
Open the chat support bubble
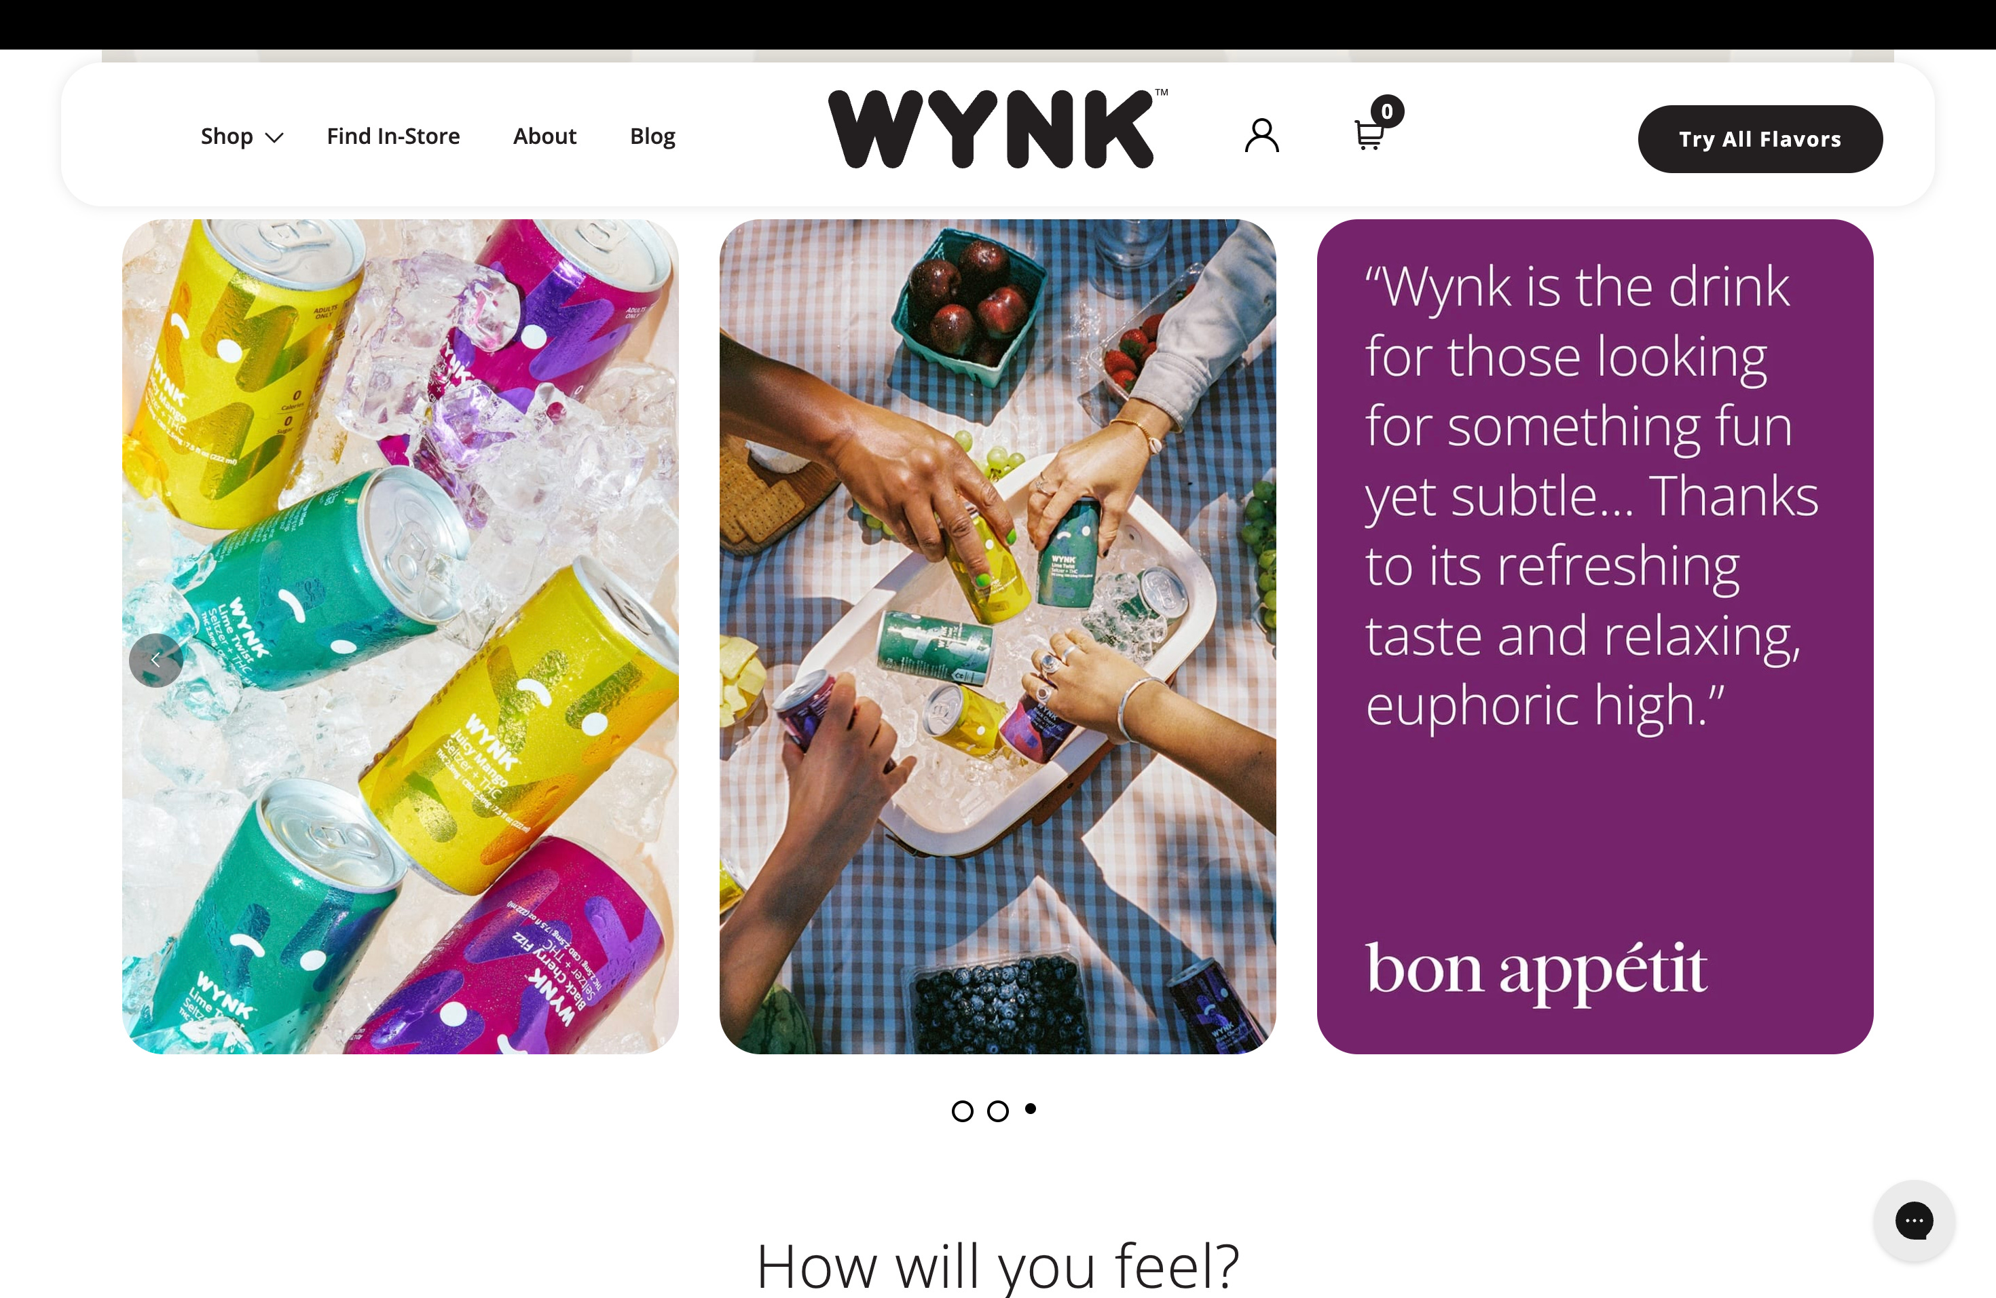[x=1914, y=1220]
